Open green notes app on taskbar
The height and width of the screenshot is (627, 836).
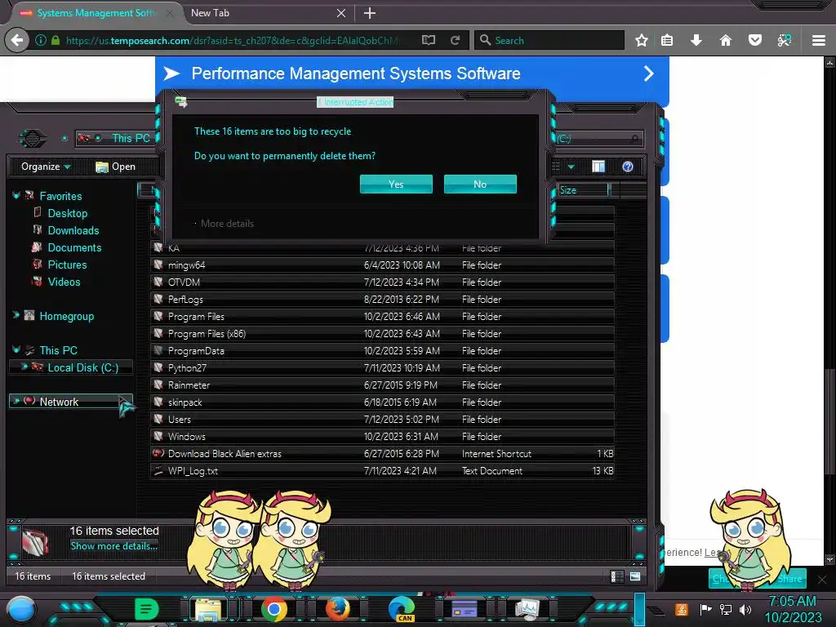point(146,609)
